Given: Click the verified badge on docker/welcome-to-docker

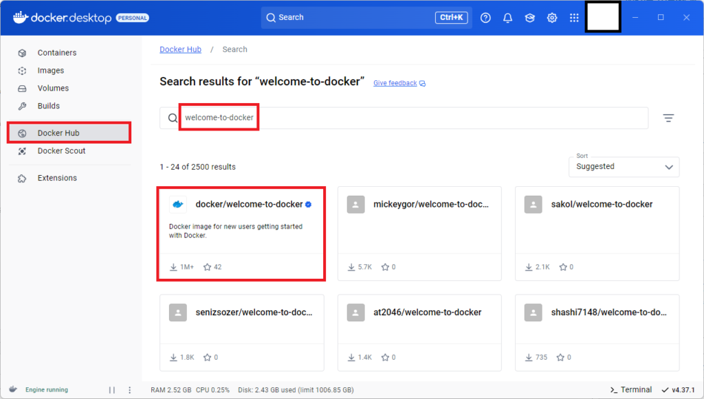Looking at the screenshot, I should [x=309, y=205].
